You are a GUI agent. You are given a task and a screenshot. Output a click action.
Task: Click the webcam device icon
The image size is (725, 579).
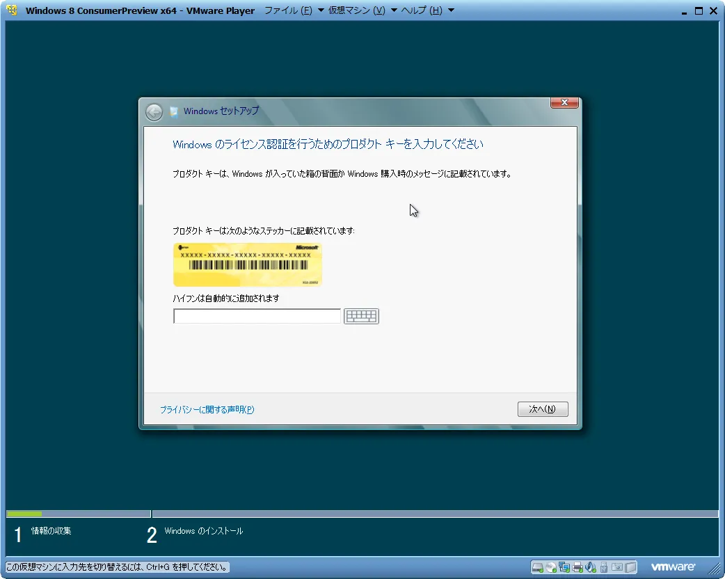616,567
